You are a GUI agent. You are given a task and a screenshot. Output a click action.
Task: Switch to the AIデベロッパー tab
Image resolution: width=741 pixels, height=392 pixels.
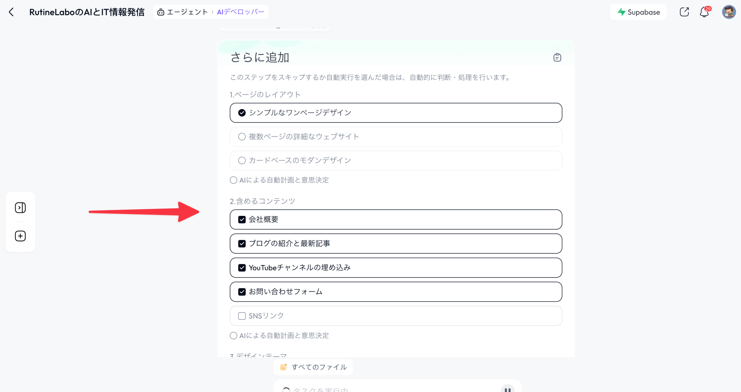(240, 12)
